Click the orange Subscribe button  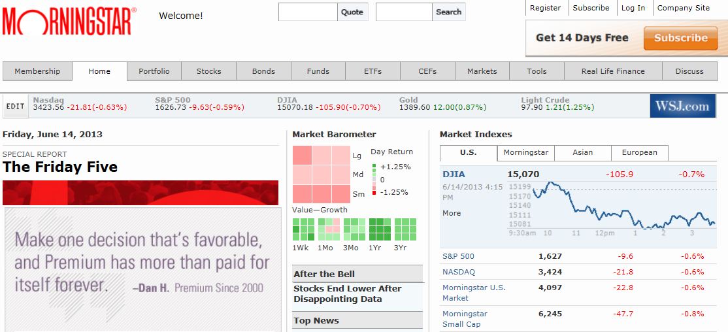681,38
